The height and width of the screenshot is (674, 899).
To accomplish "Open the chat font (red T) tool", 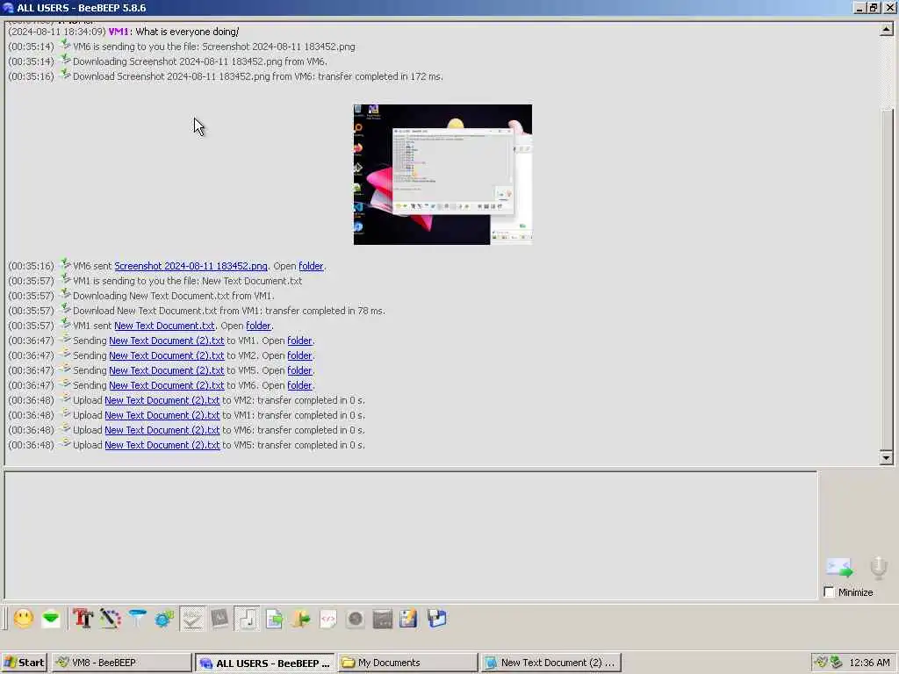I will [x=83, y=619].
